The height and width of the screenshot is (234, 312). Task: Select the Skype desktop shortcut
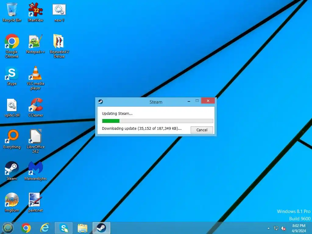point(12,76)
